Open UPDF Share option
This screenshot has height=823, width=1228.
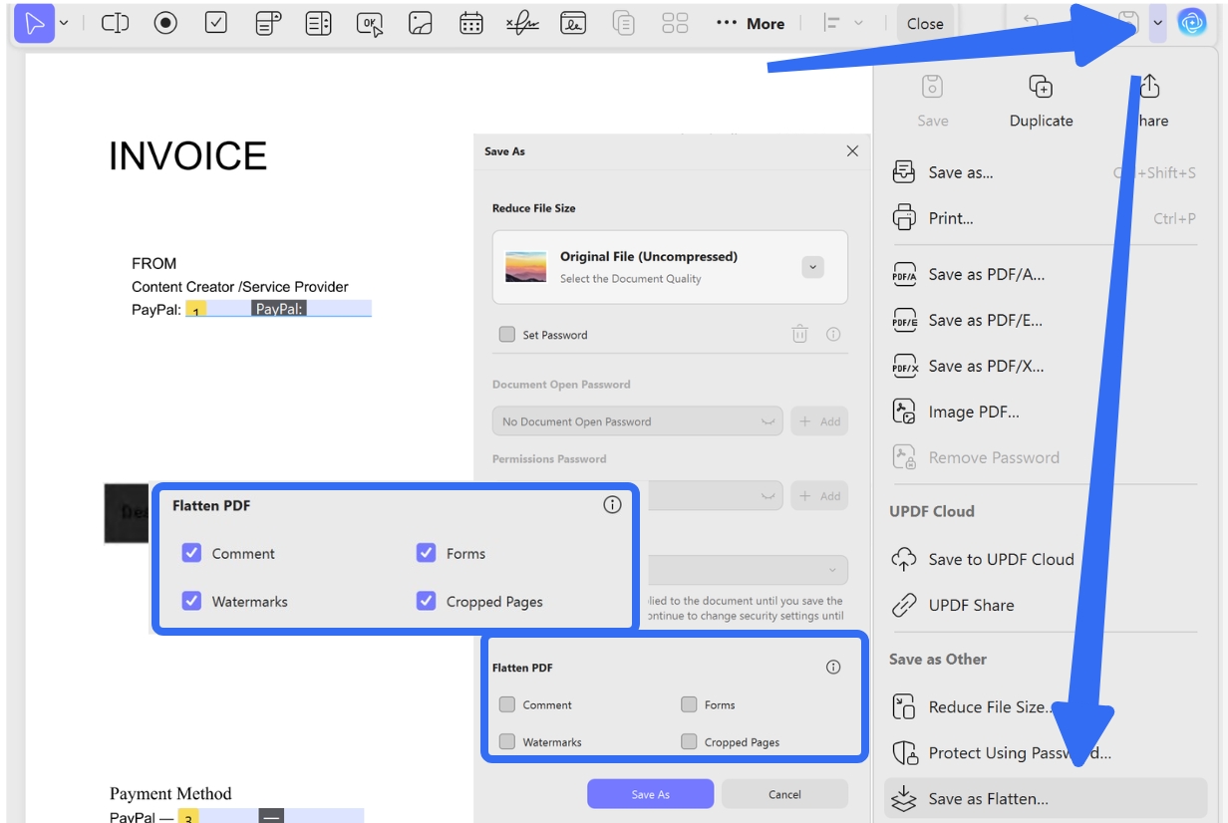click(x=1045, y=605)
